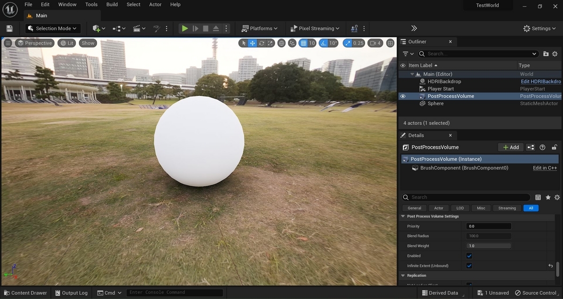
Task: Click the multi-user browse icon
Action: [354, 29]
